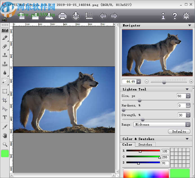Screen dimensions: 195x178
Task: Select the Move tool
Action: click(5, 109)
